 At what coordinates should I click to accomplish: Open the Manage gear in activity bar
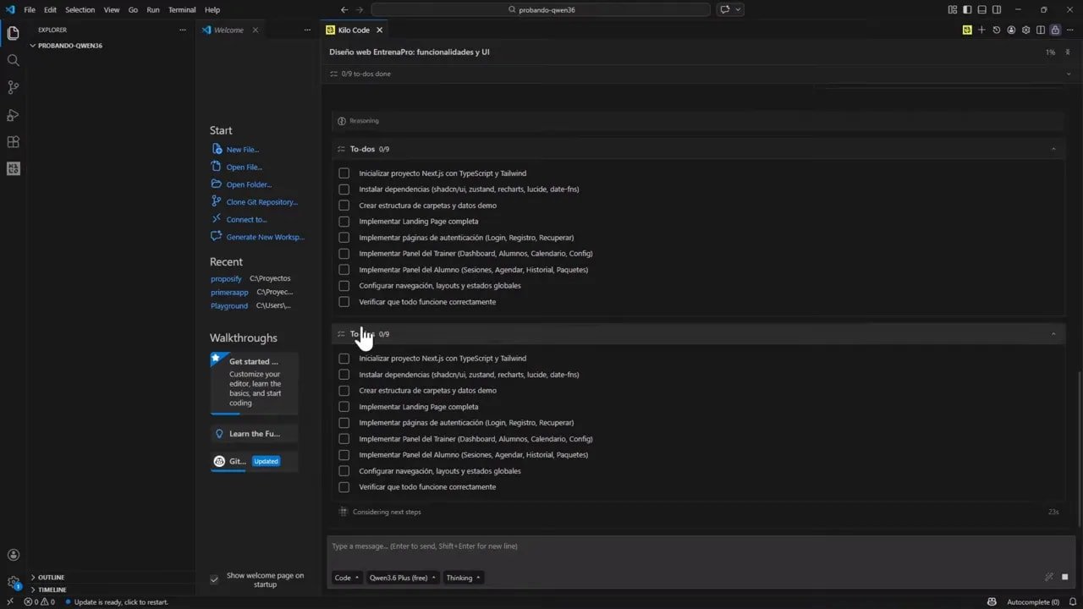pyautogui.click(x=13, y=582)
